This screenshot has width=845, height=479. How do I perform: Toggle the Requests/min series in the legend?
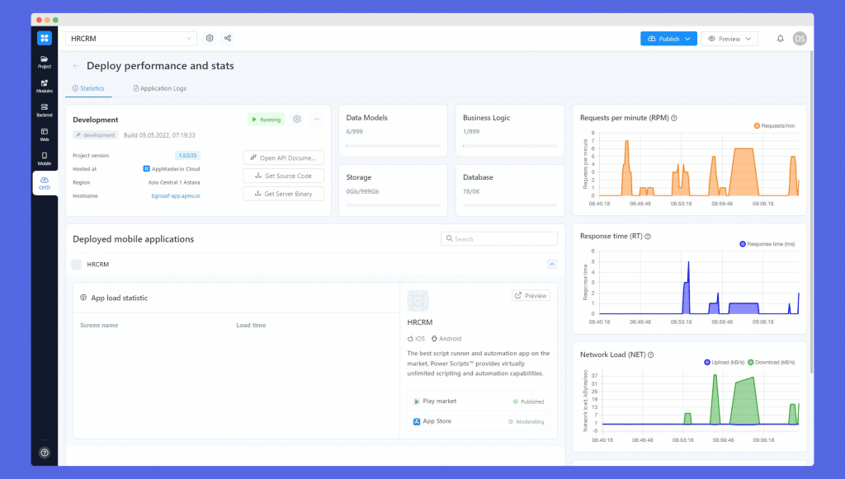(774, 126)
